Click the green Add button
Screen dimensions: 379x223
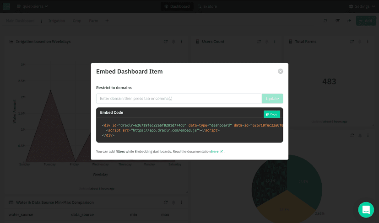pos(366,21)
